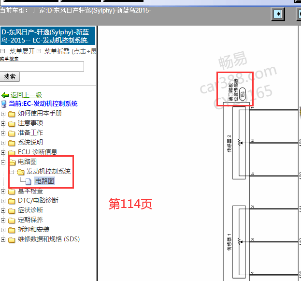Click the 搜索 search button
The image size is (301, 281).
click(10, 76)
